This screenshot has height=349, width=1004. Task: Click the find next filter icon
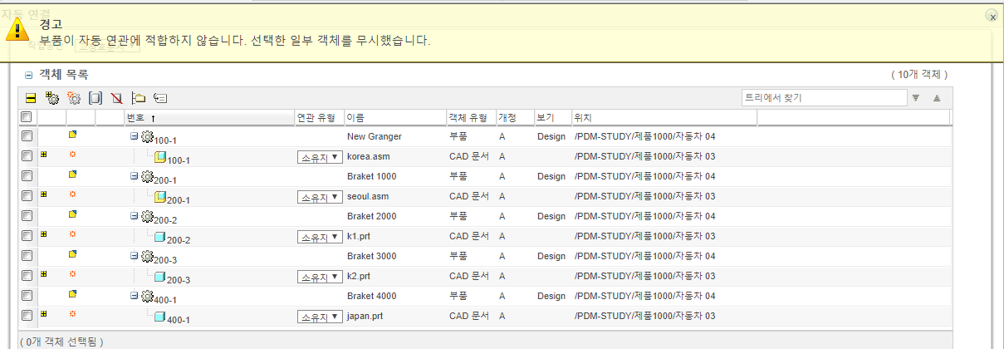click(916, 98)
